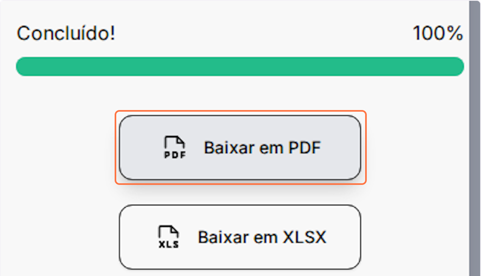This screenshot has height=276, width=481.
Task: Click the green completed progress bar
Action: click(240, 66)
